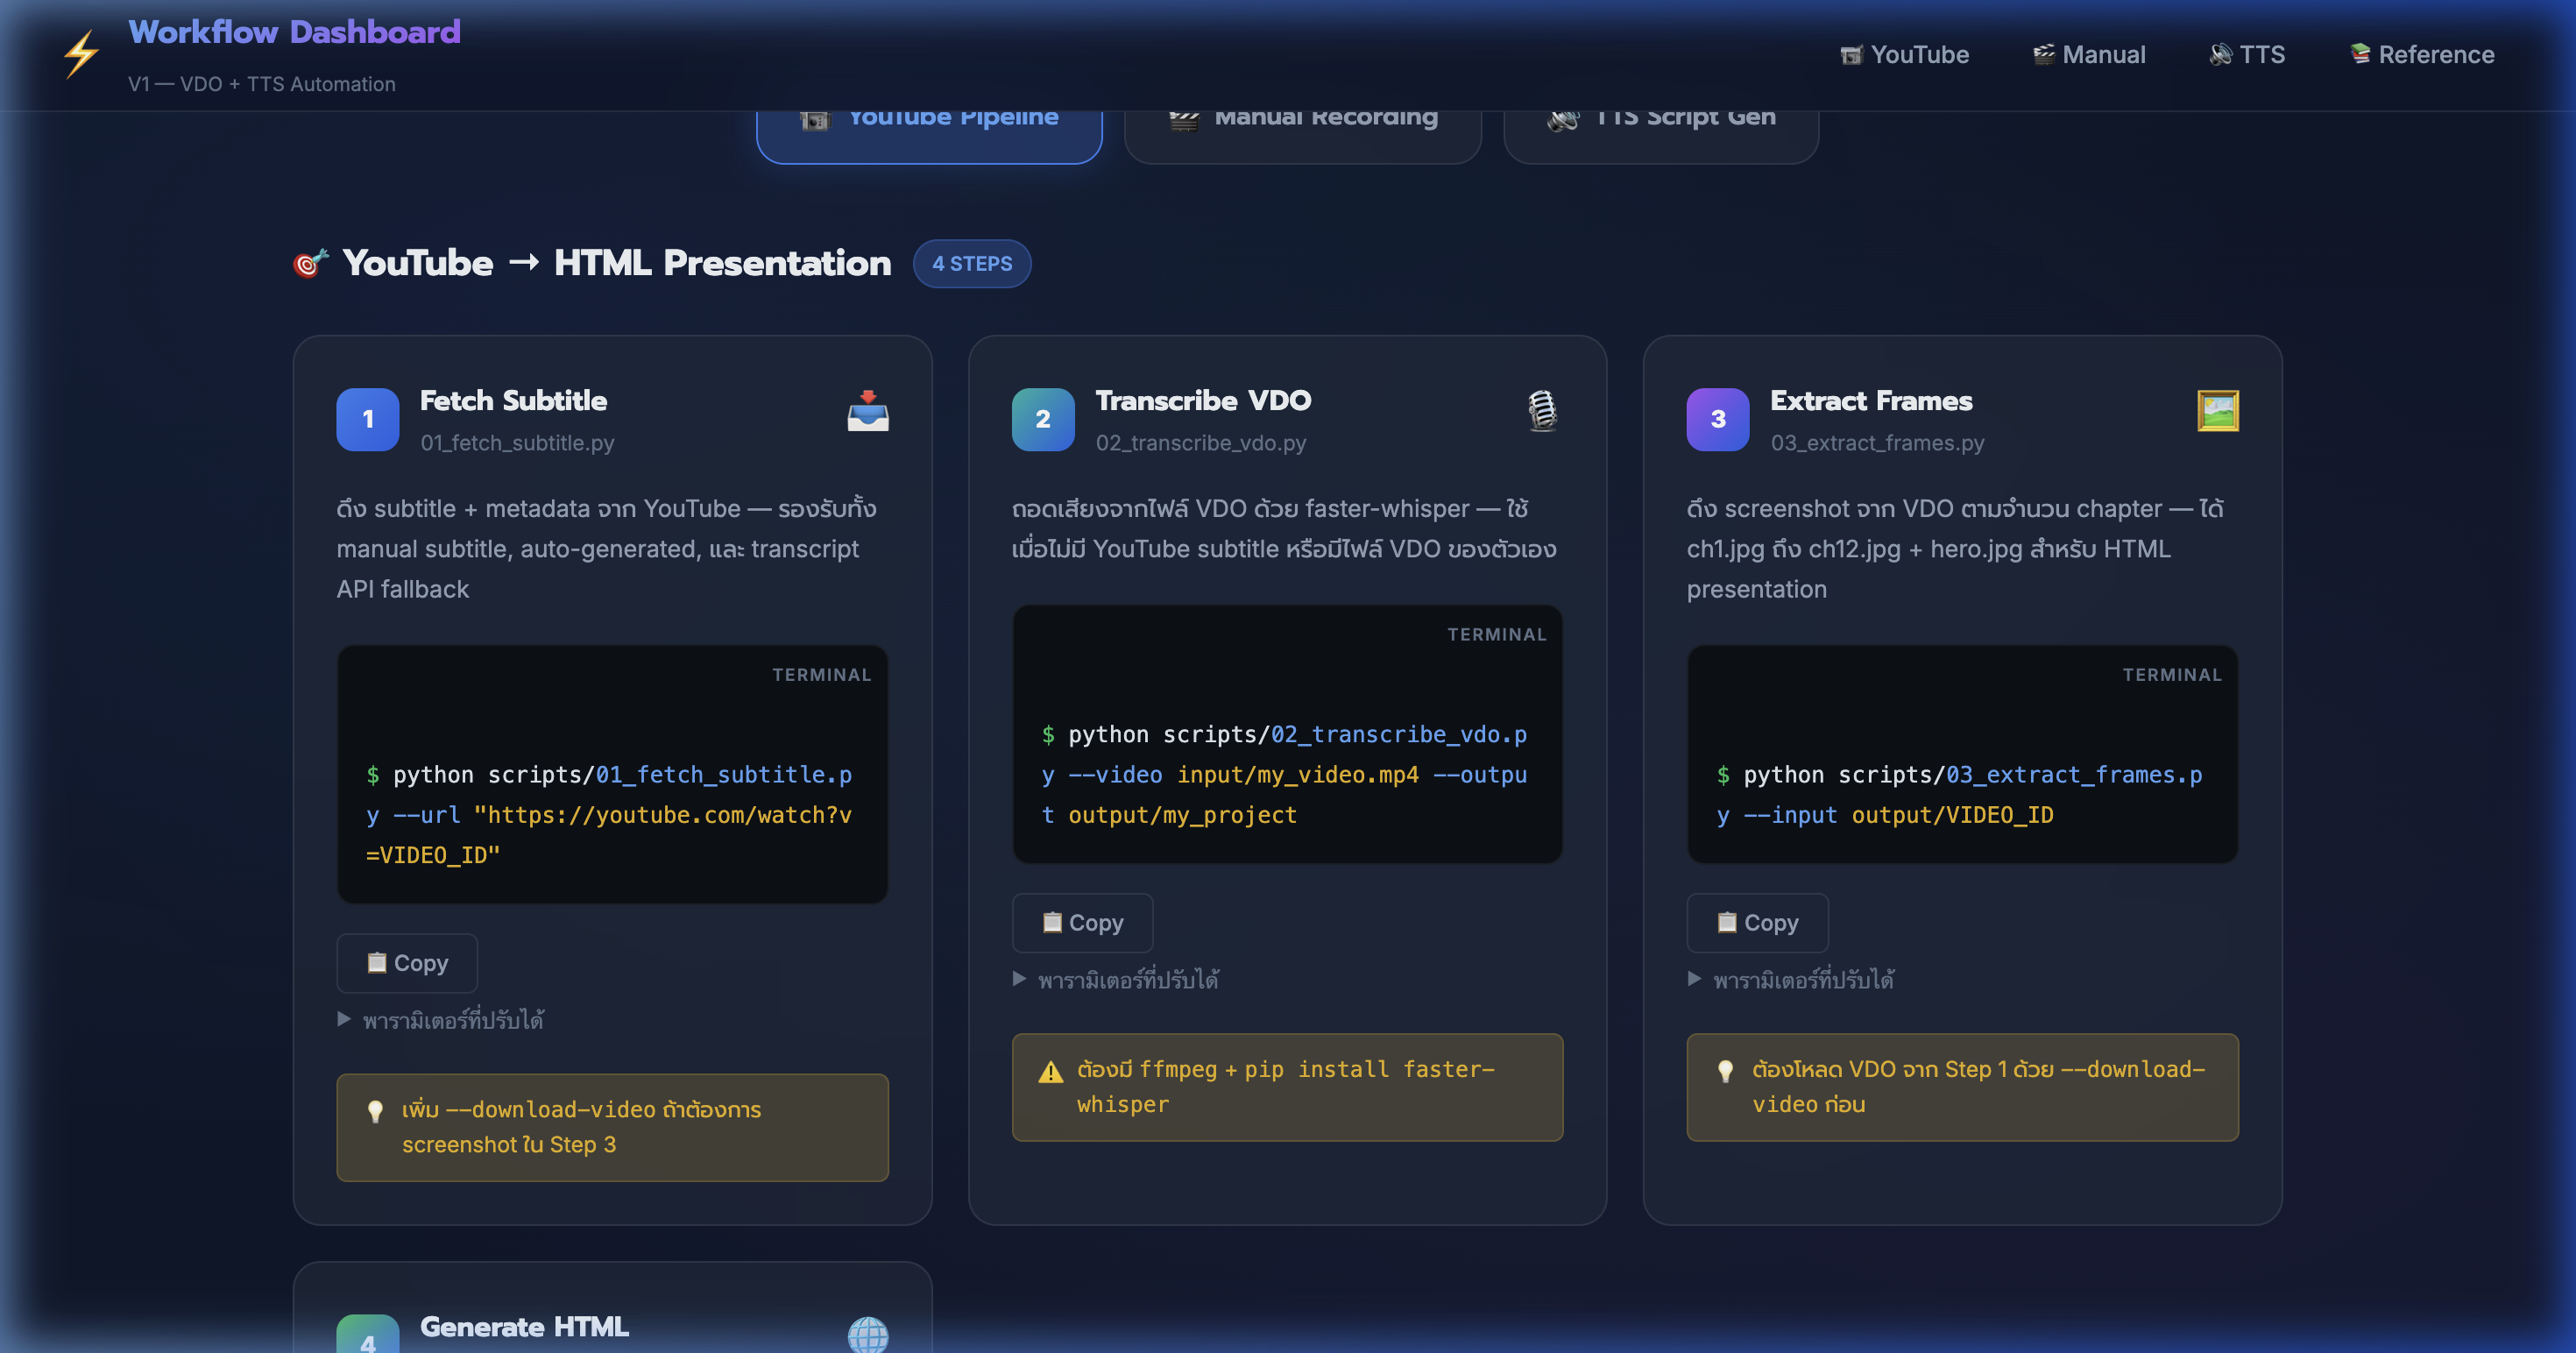Click the 4 STEPS badge
This screenshot has width=2576, height=1353.
pyautogui.click(x=972, y=264)
